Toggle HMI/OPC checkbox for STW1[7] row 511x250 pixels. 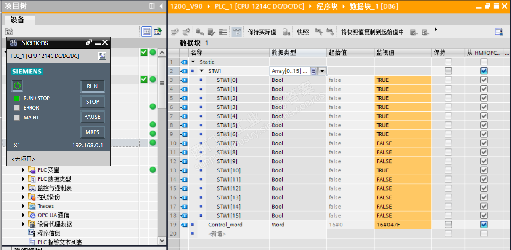pos(484,143)
